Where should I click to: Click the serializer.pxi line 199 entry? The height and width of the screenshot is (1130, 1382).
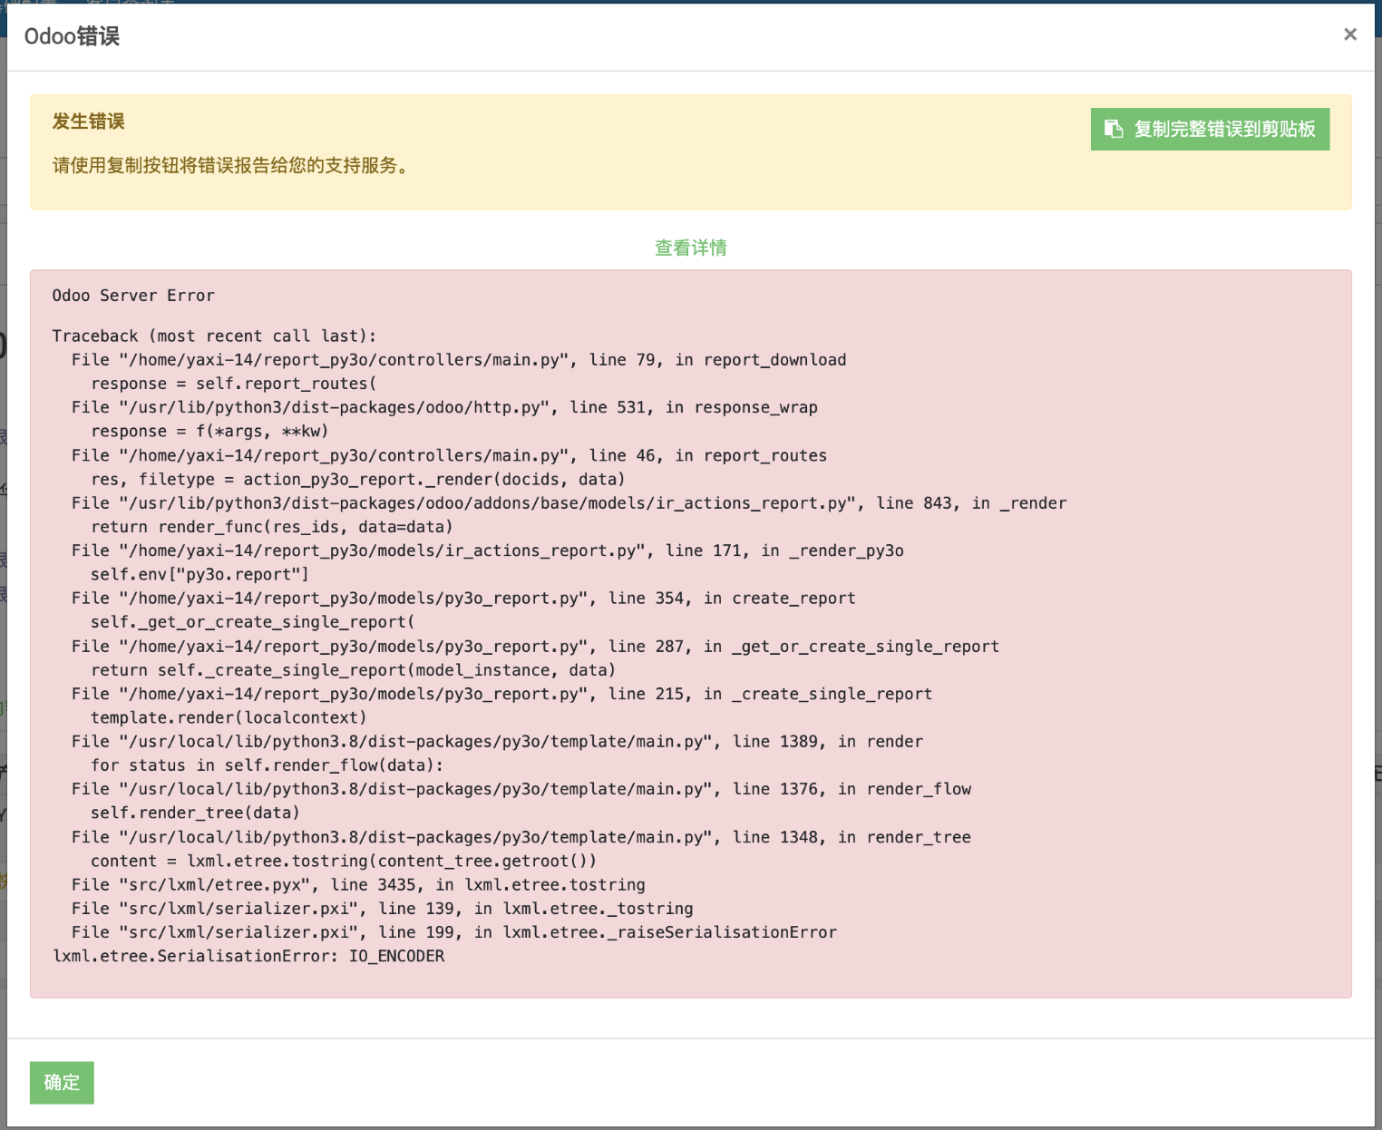click(454, 932)
